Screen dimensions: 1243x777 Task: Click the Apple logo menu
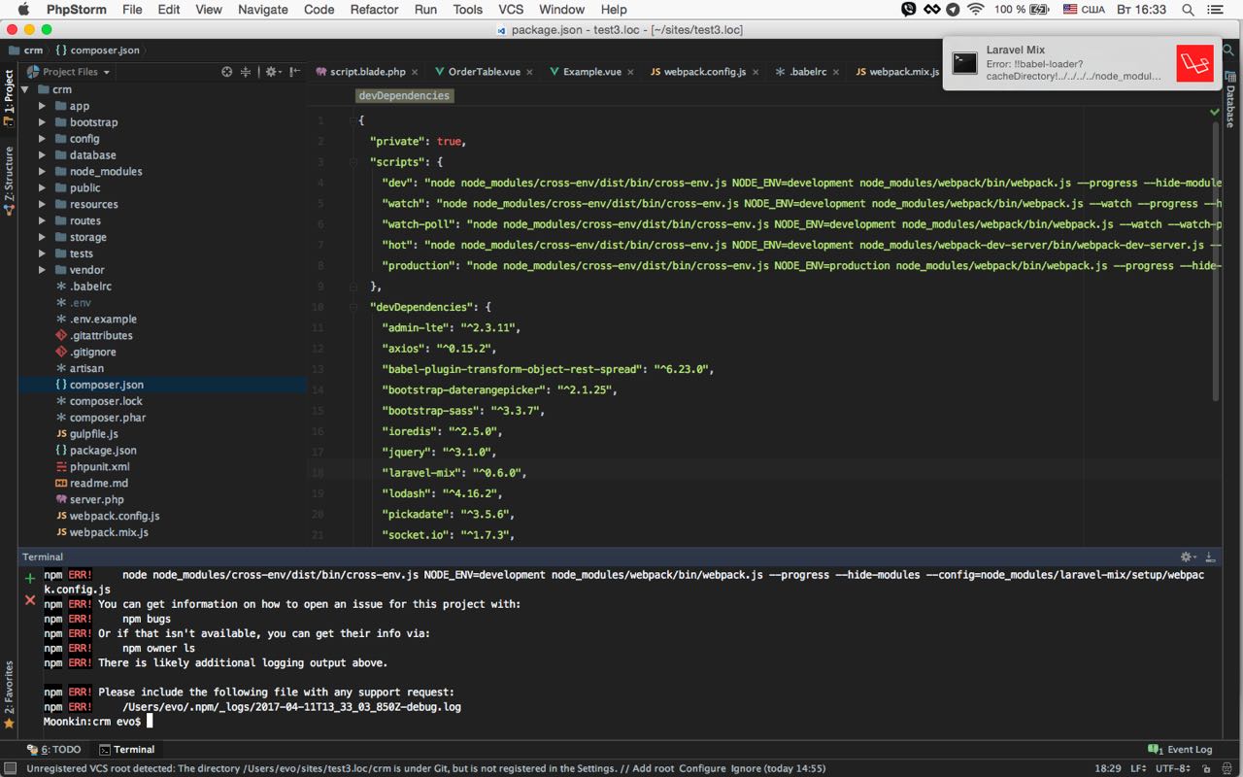23,9
